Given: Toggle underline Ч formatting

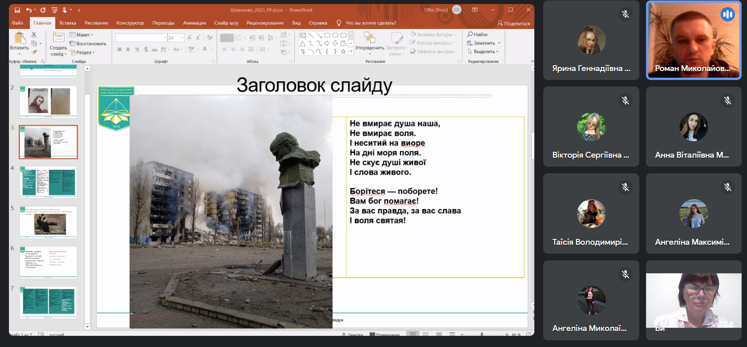Looking at the screenshot, I should click(137, 50).
